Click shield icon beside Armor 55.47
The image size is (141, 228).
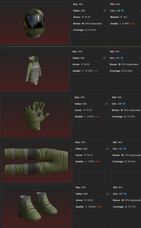click(82, 17)
